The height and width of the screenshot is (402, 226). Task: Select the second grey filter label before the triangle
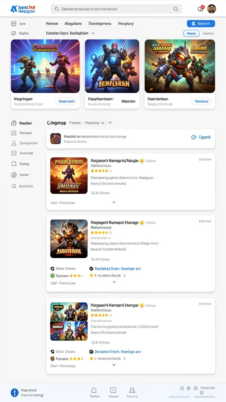[95, 123]
